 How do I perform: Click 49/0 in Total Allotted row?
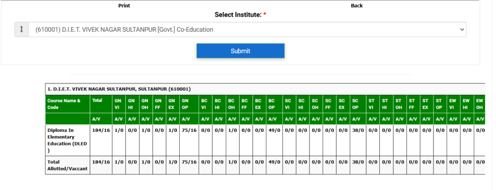(x=274, y=162)
